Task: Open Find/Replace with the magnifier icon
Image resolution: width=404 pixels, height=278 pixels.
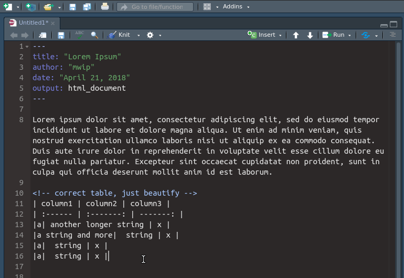Action: pyautogui.click(x=94, y=35)
